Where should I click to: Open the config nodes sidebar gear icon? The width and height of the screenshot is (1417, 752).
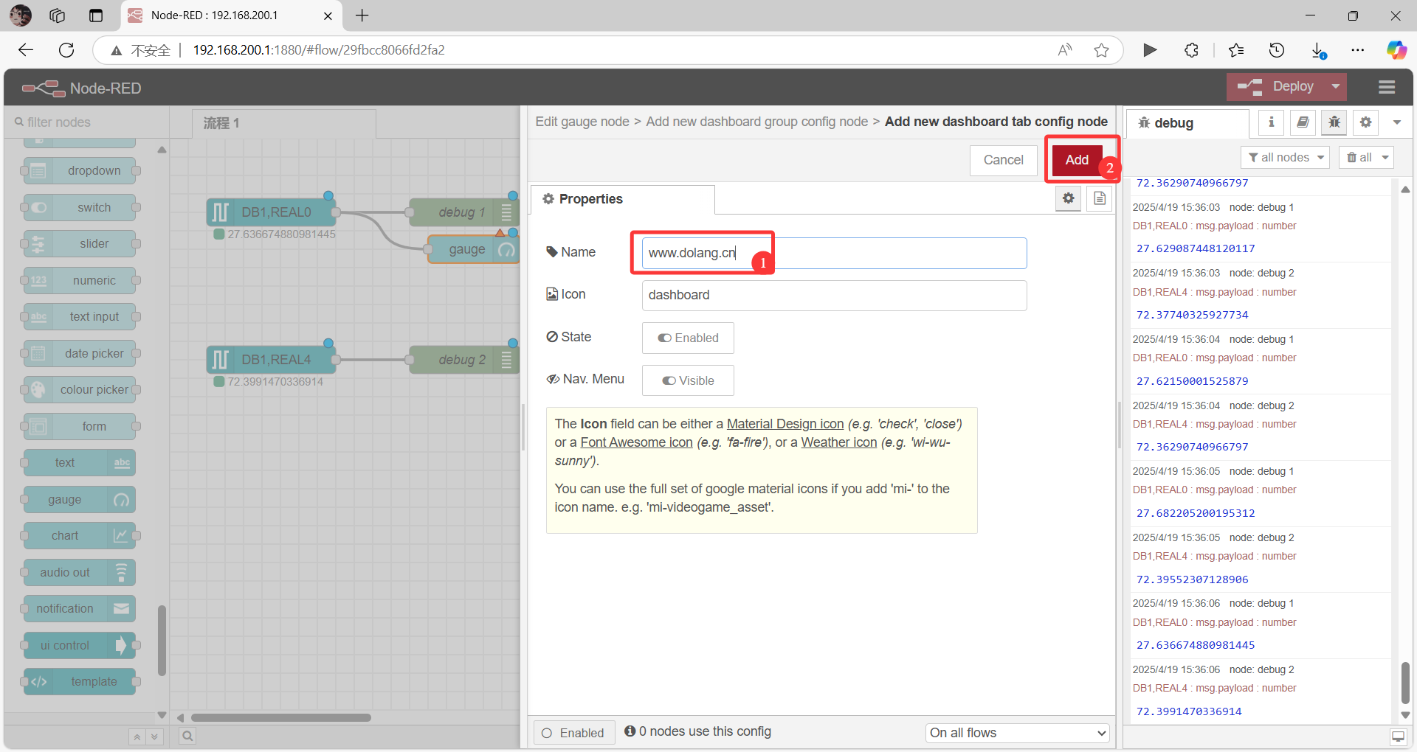click(1365, 122)
